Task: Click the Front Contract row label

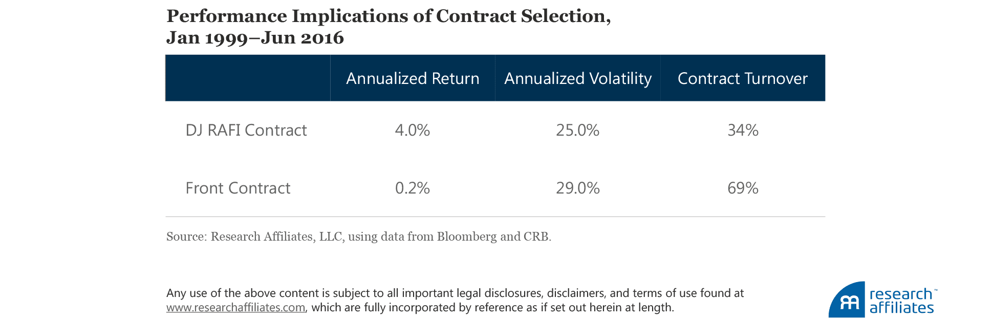Action: (238, 188)
